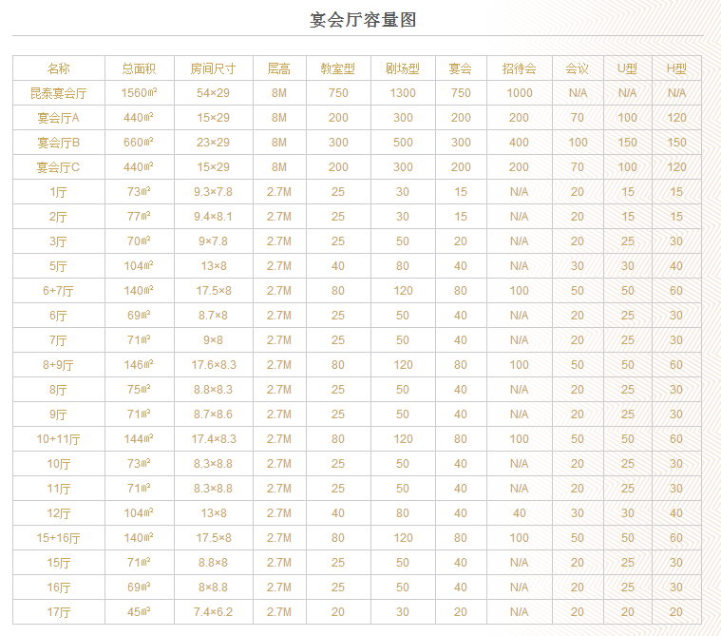Screen dimensions: 721x636
Task: Click the 75㎡ area cell
Action: (139, 390)
